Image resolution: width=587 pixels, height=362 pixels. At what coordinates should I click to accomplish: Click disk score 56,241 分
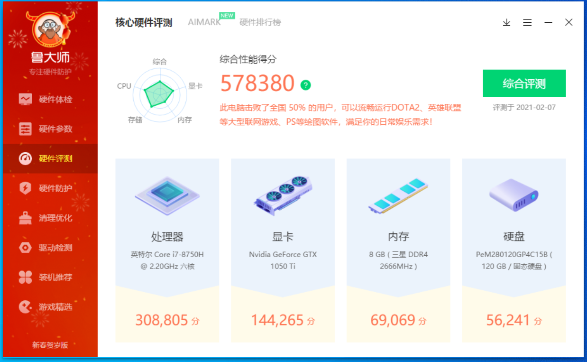514,320
